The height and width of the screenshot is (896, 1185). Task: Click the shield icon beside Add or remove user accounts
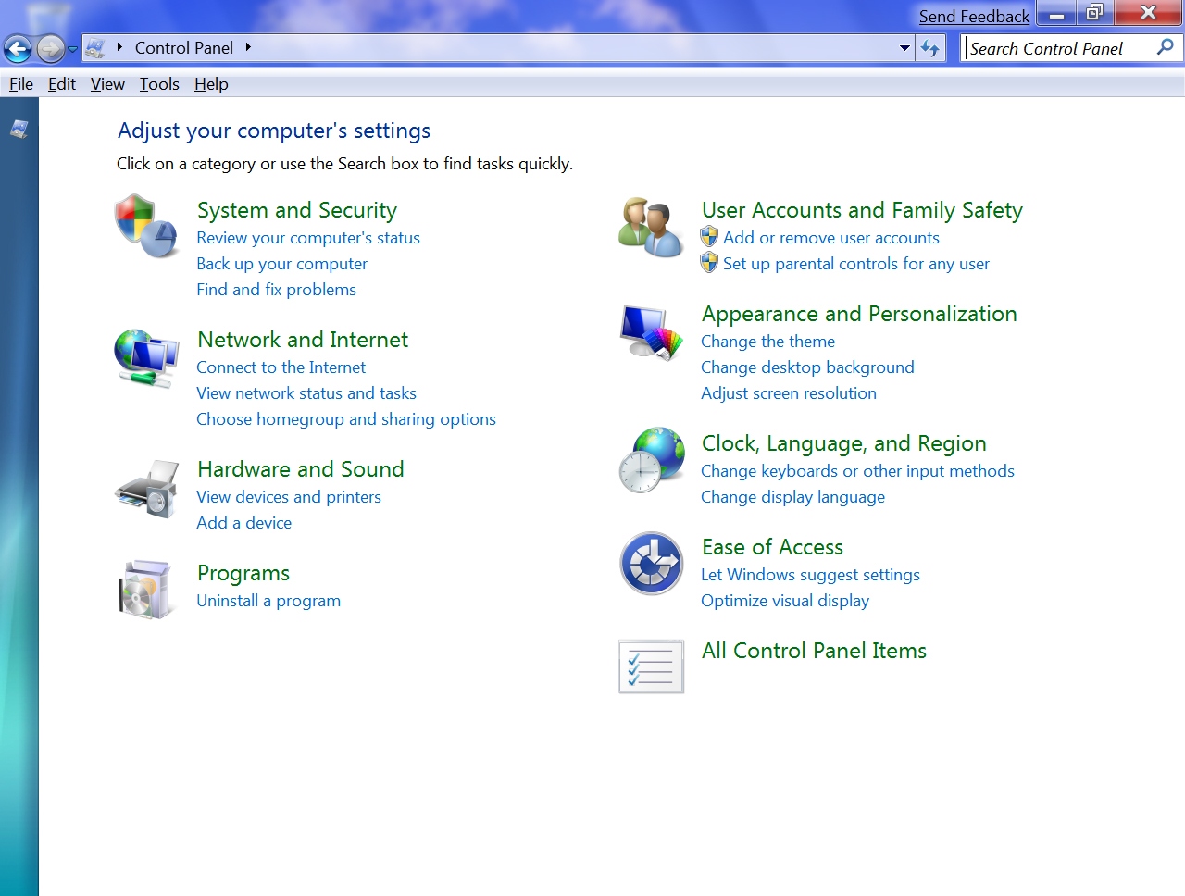709,237
